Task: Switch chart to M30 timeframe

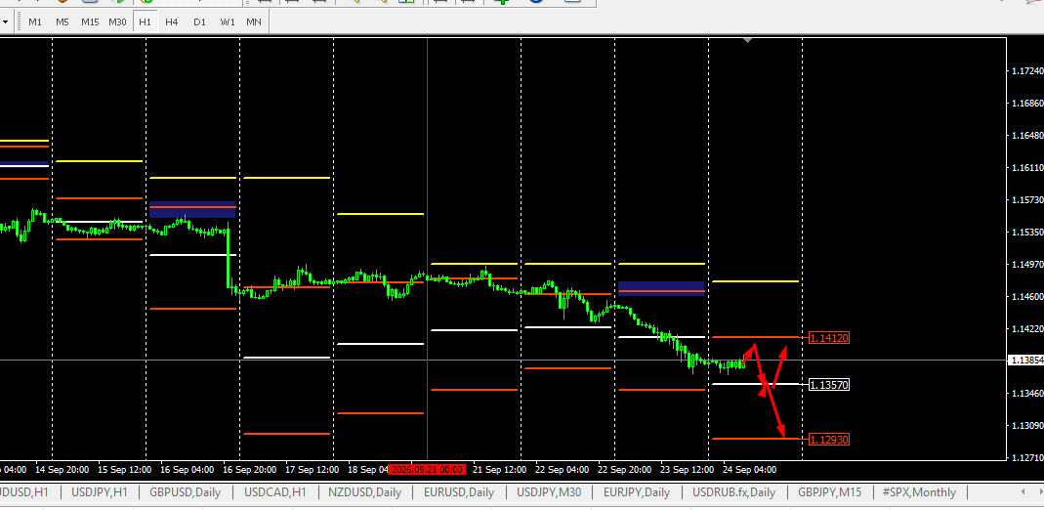Action: (117, 21)
